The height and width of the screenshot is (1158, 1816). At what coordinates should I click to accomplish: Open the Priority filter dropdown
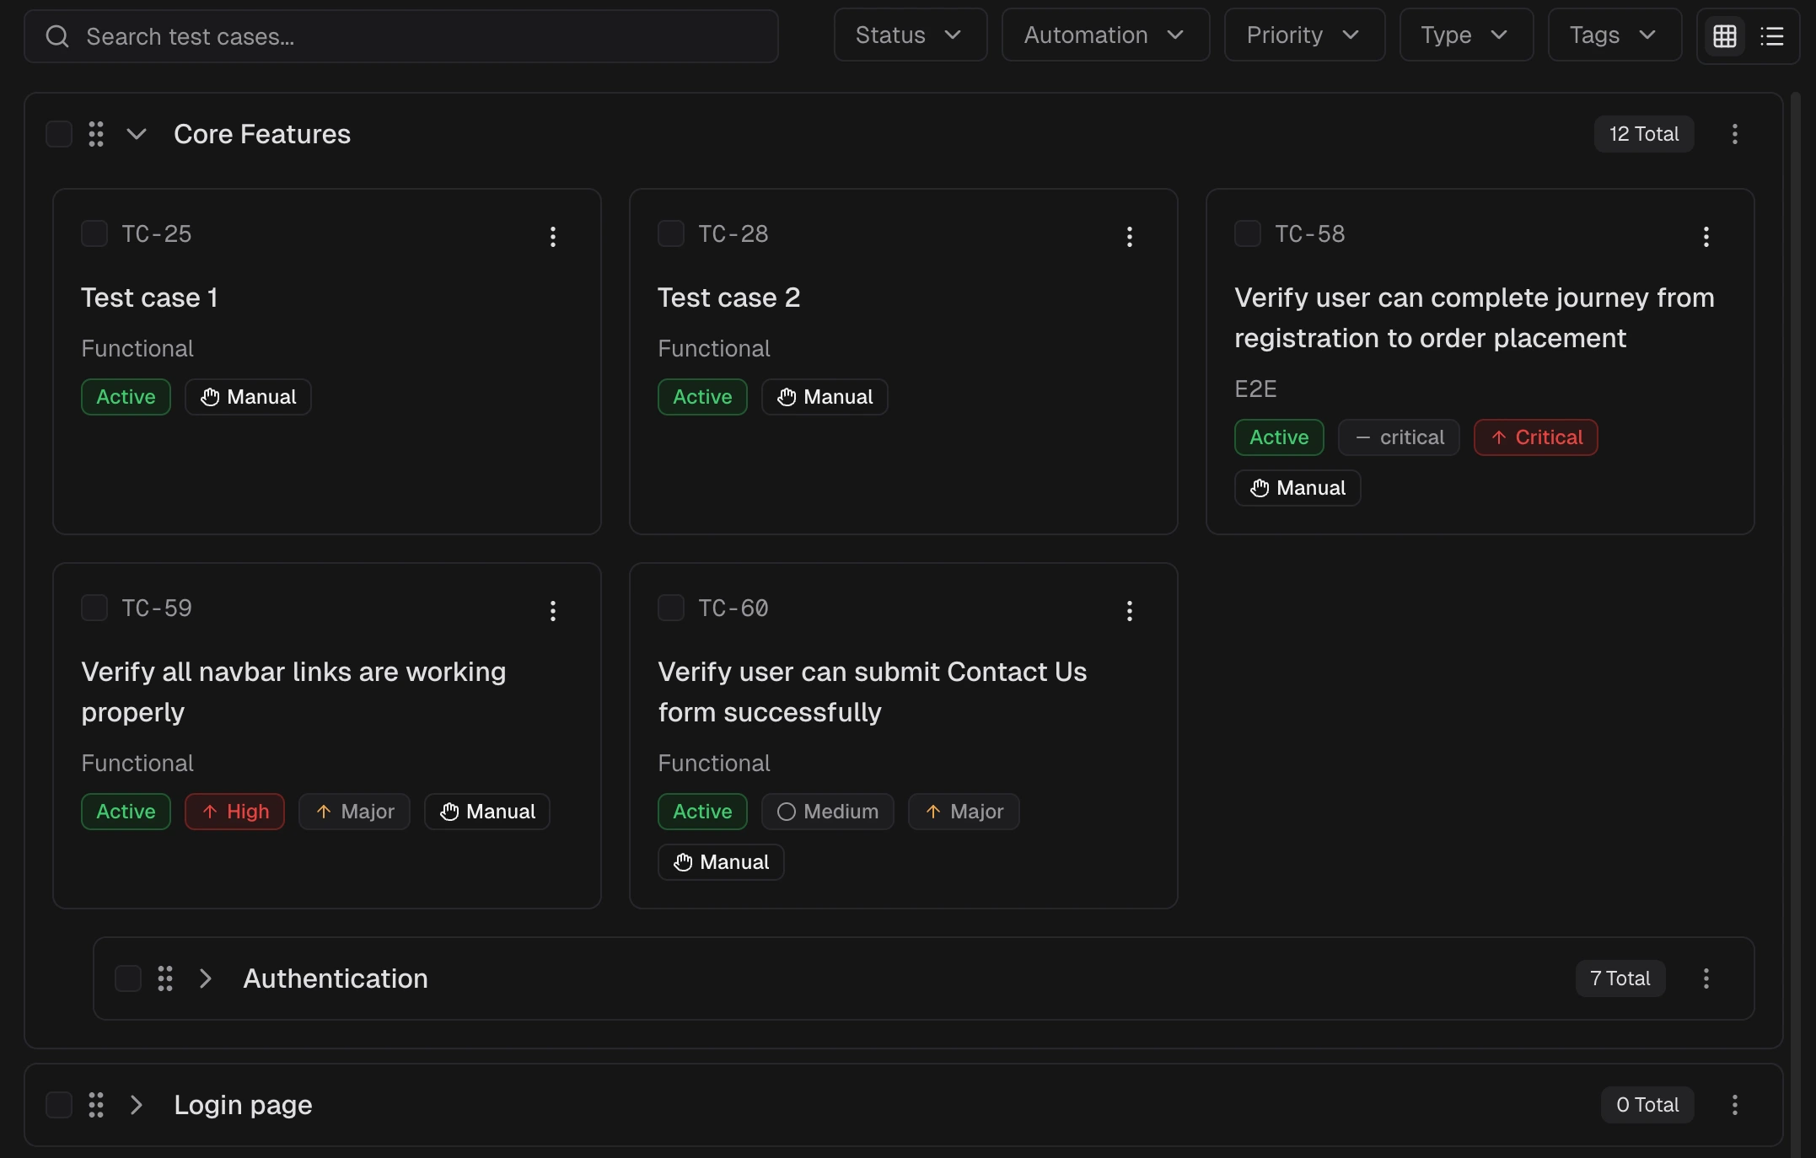tap(1303, 35)
